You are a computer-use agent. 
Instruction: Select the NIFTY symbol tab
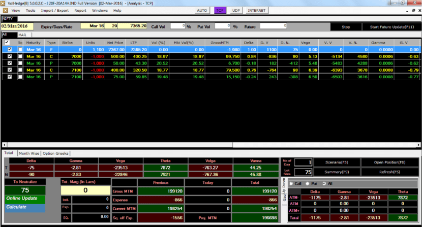point(10,19)
